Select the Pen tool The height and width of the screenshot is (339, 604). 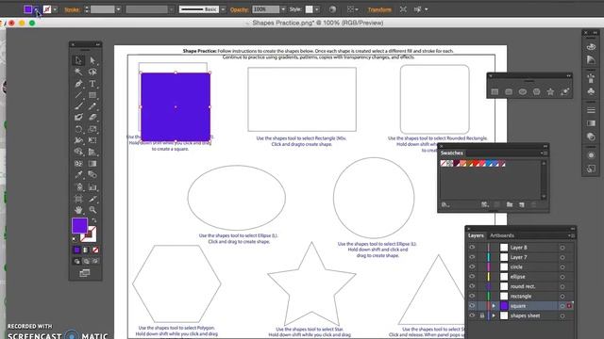78,84
